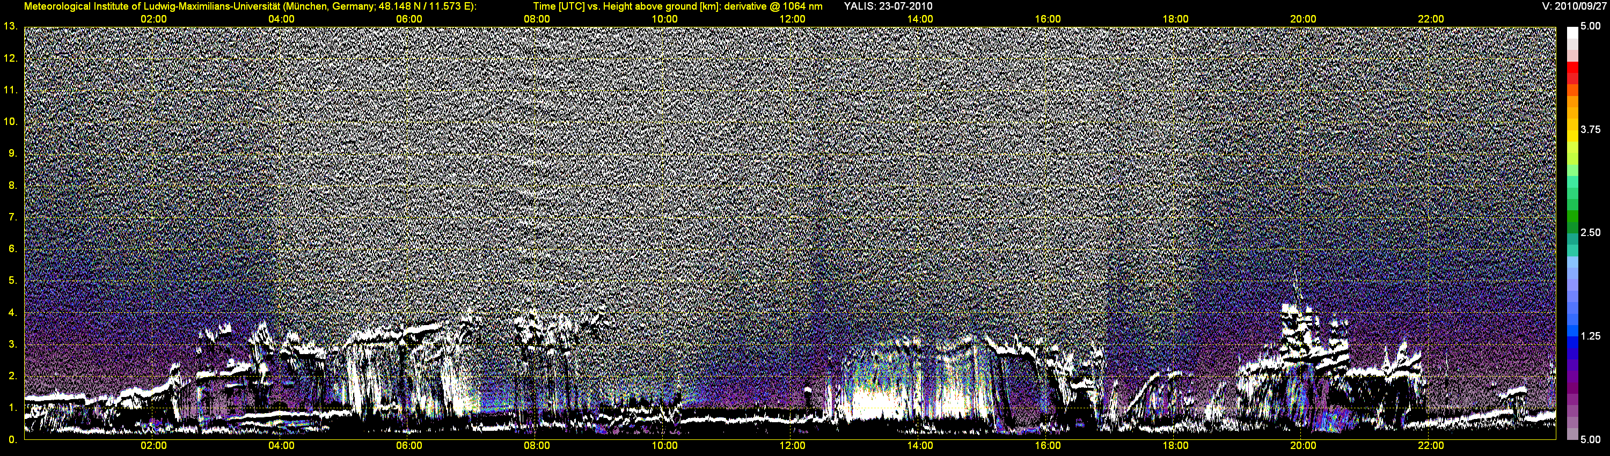Viewport: 1610px width, 456px height.
Task: Click the 02:00 label on the top axis
Action: 153,19
